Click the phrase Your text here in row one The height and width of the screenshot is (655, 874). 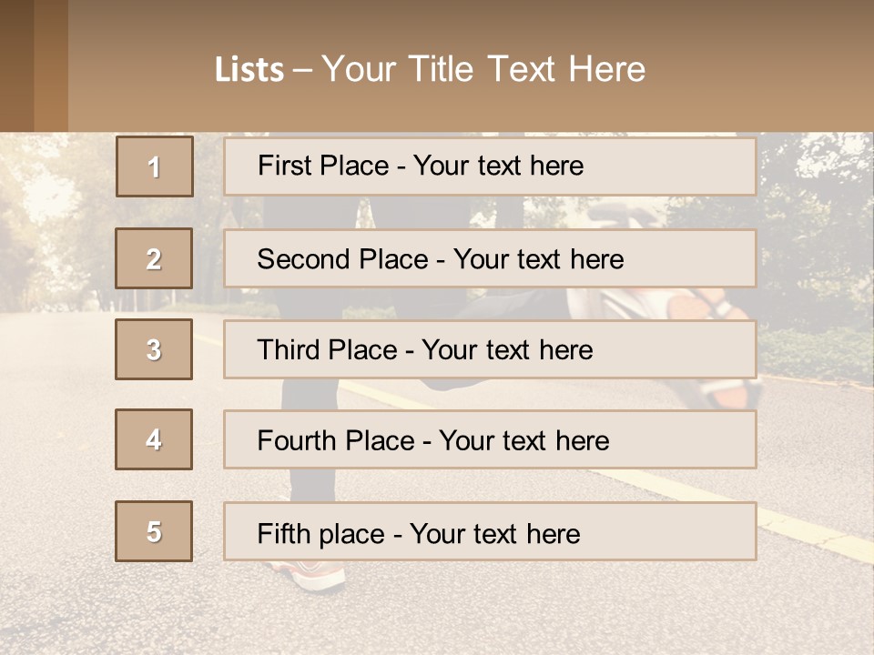pyautogui.click(x=498, y=166)
